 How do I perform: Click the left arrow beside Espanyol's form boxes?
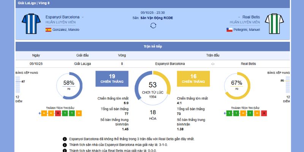[x=40, y=113]
